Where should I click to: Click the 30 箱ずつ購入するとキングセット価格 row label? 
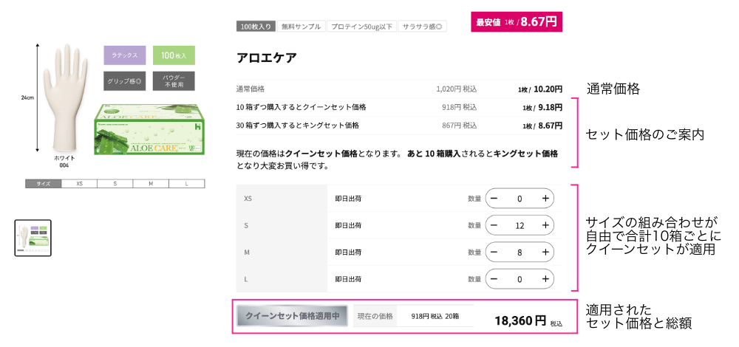(x=297, y=126)
